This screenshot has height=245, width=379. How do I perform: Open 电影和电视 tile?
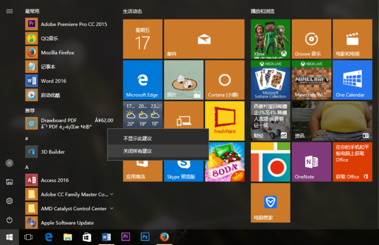[352, 39]
